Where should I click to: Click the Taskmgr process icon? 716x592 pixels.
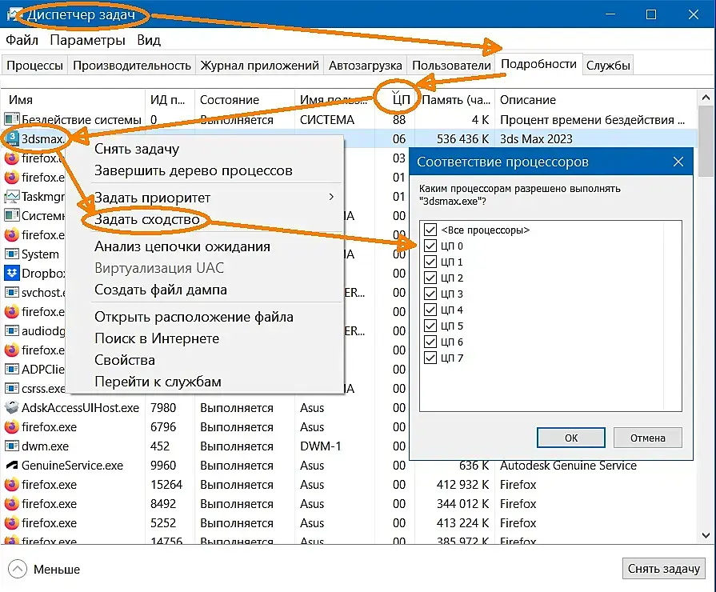point(12,197)
